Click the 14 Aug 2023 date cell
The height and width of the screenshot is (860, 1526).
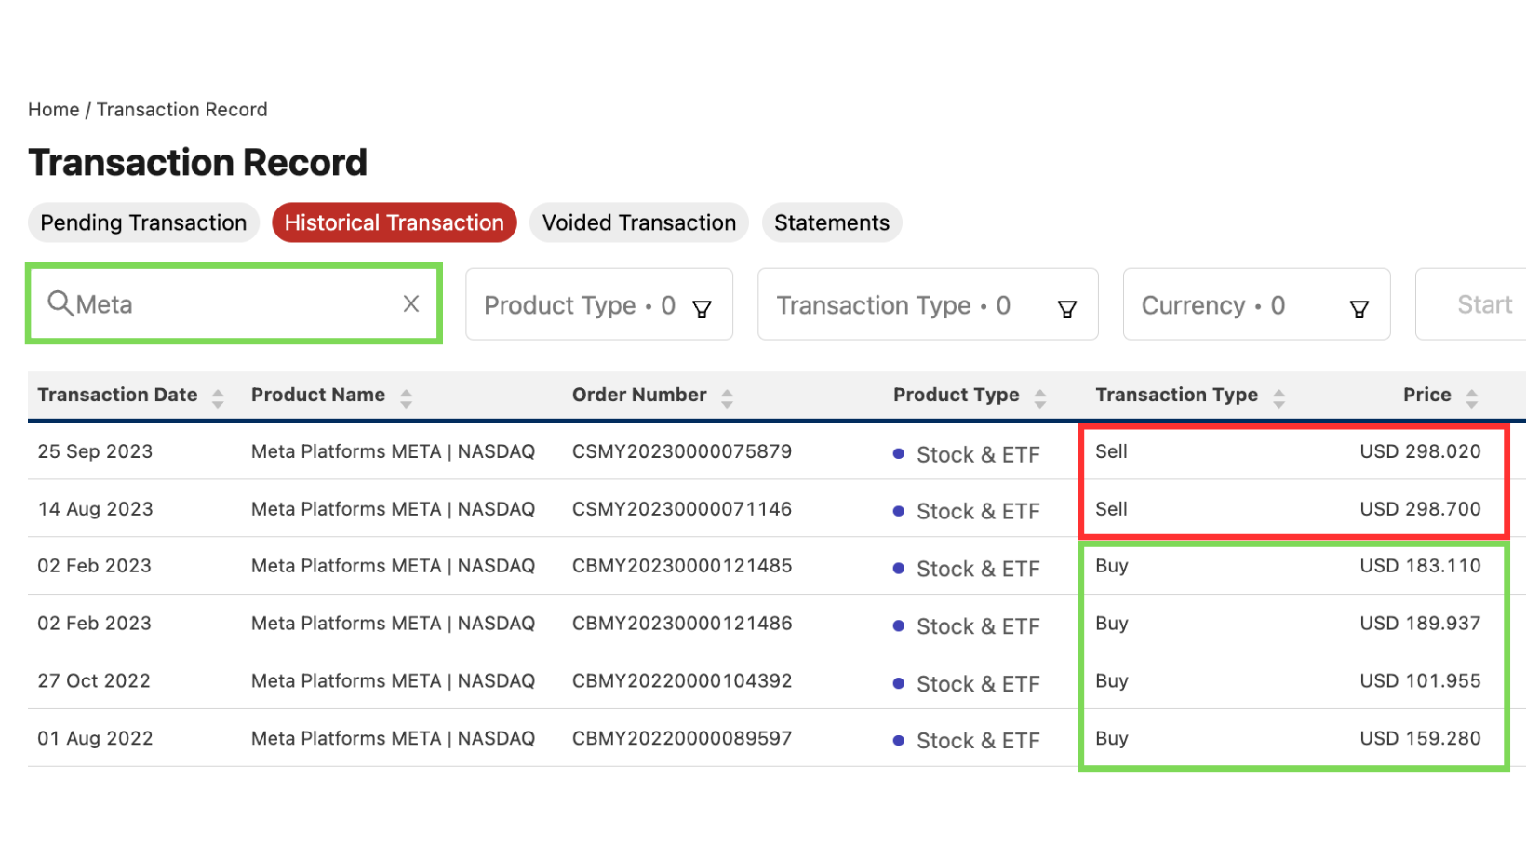[95, 509]
